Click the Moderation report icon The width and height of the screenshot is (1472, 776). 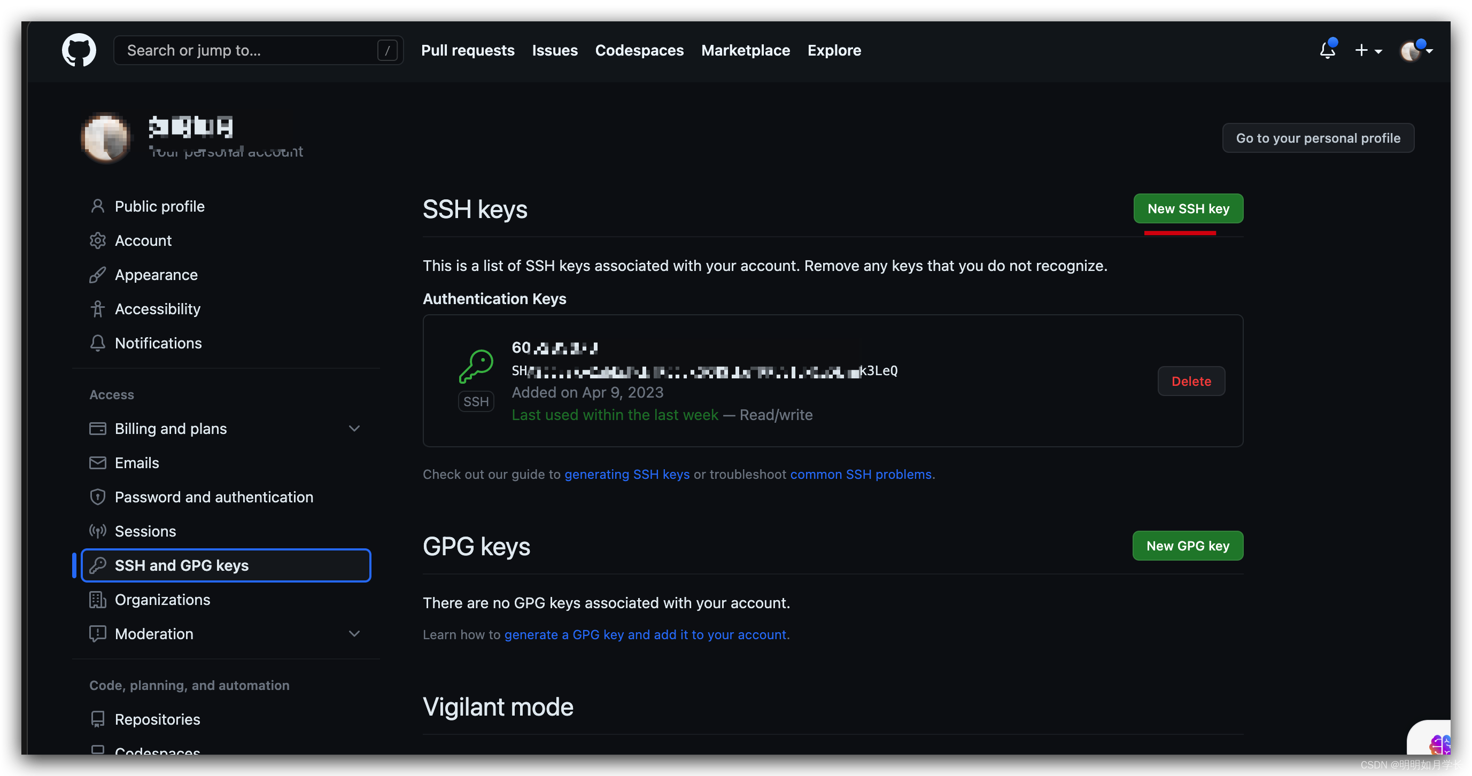tap(98, 634)
